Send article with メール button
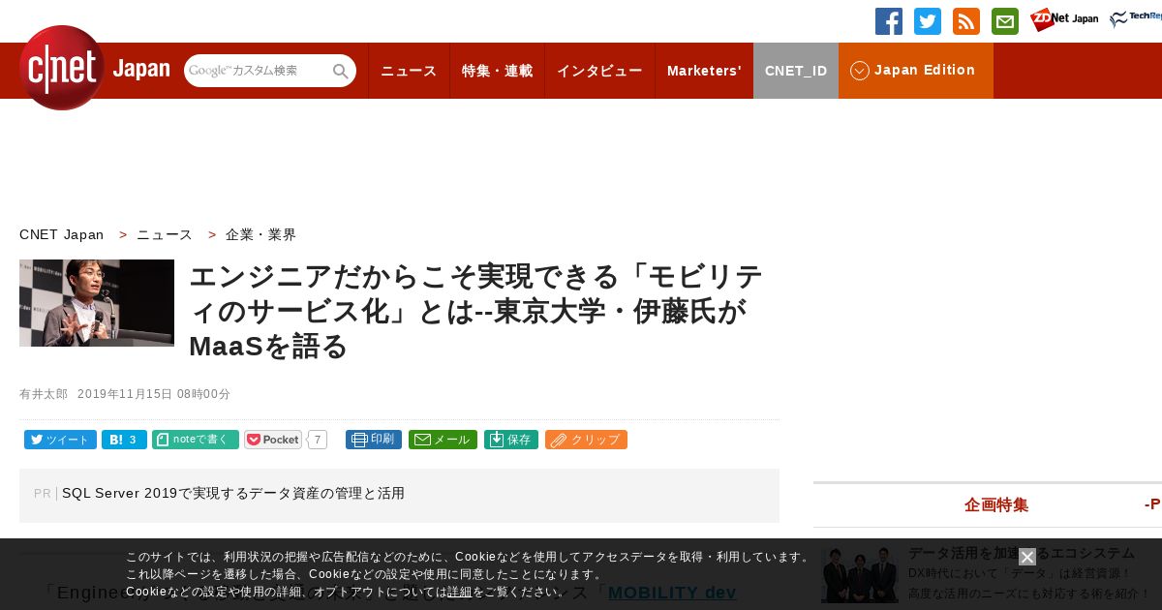The width and height of the screenshot is (1162, 610). [x=443, y=440]
